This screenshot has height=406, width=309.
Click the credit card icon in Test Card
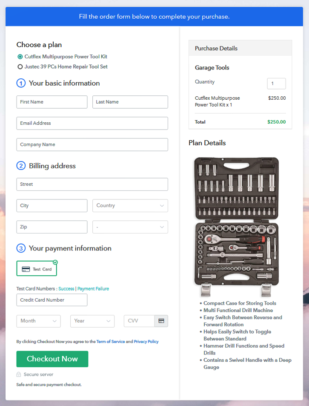pyautogui.click(x=26, y=269)
